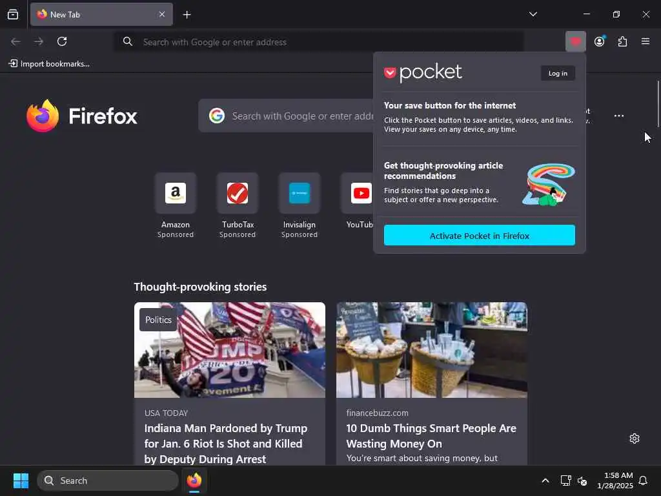The image size is (661, 496).
Task: Click the Pocket logo in panel
Action: click(x=423, y=72)
